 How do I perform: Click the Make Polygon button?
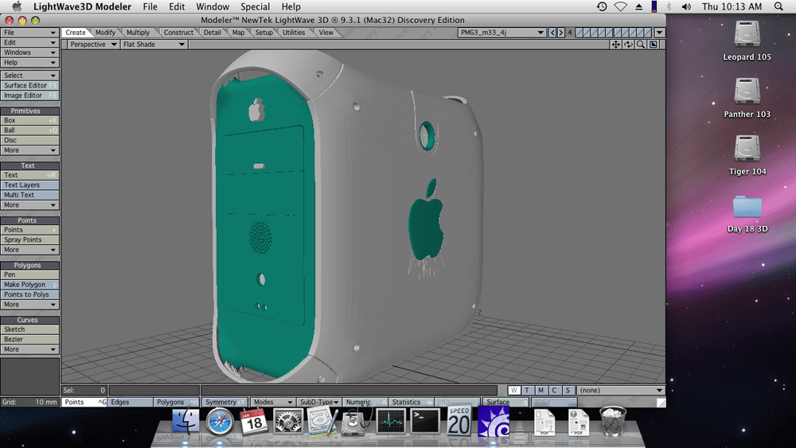click(x=29, y=285)
